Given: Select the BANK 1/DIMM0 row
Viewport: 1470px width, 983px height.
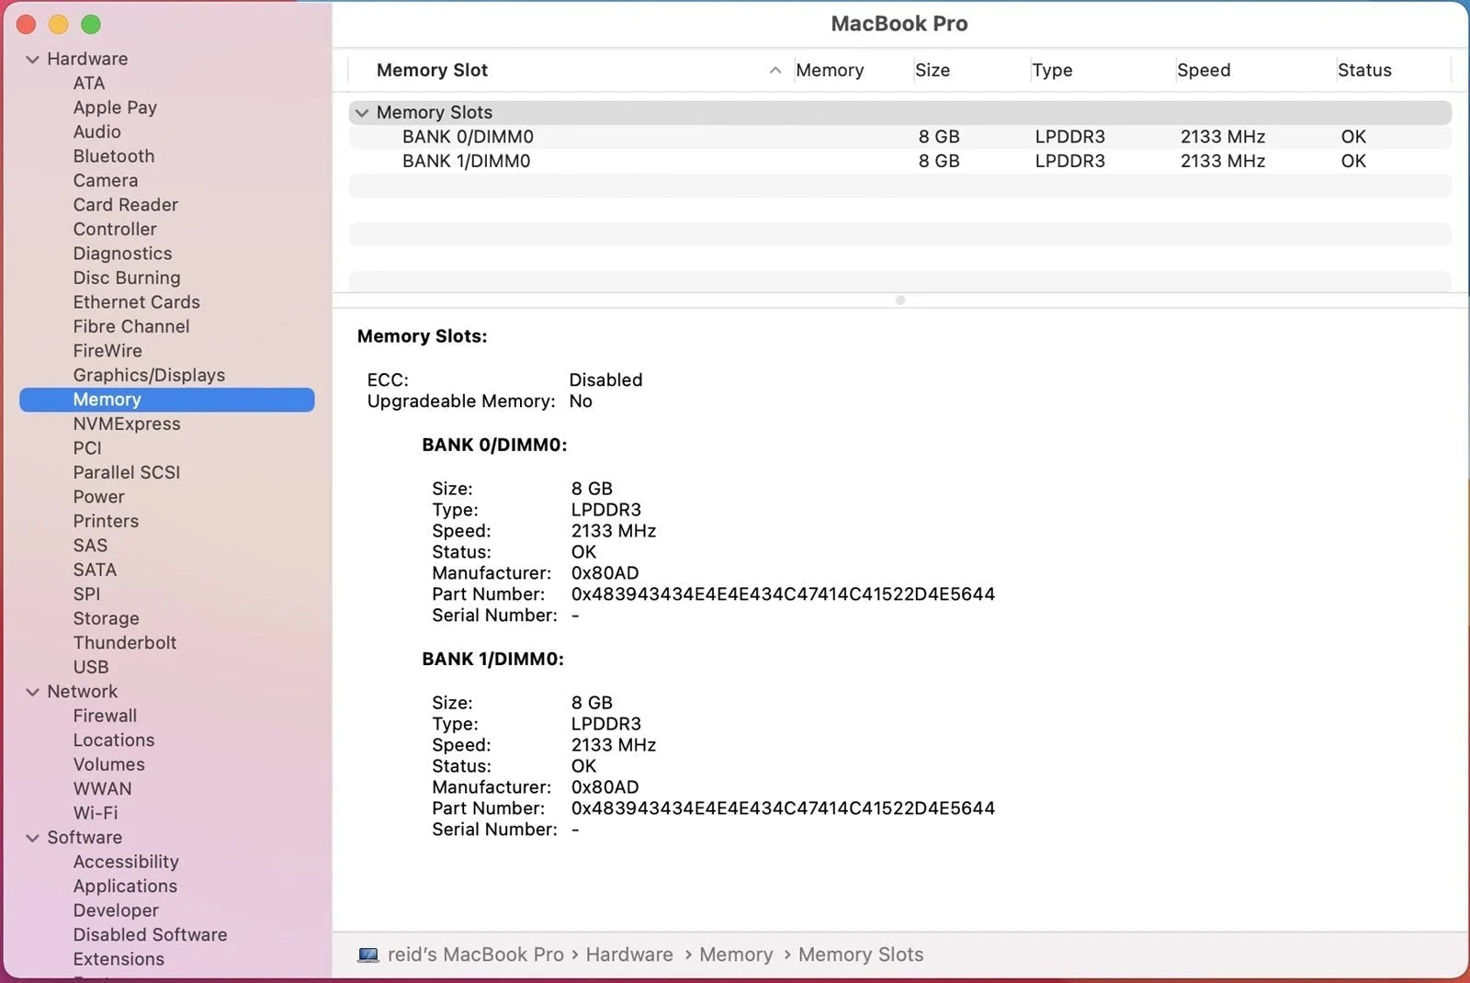Looking at the screenshot, I should (x=466, y=161).
